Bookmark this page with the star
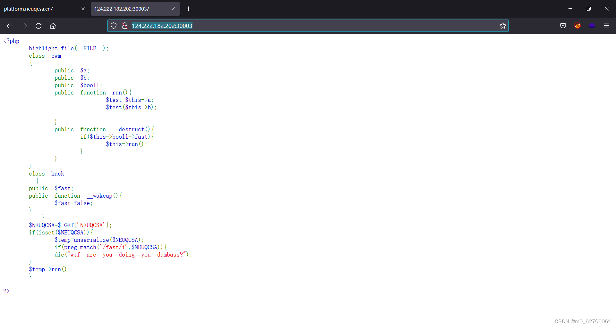The width and height of the screenshot is (616, 327). coord(503,26)
